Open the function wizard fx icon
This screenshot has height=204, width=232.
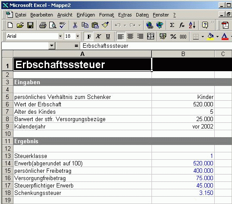pyautogui.click(x=182, y=25)
